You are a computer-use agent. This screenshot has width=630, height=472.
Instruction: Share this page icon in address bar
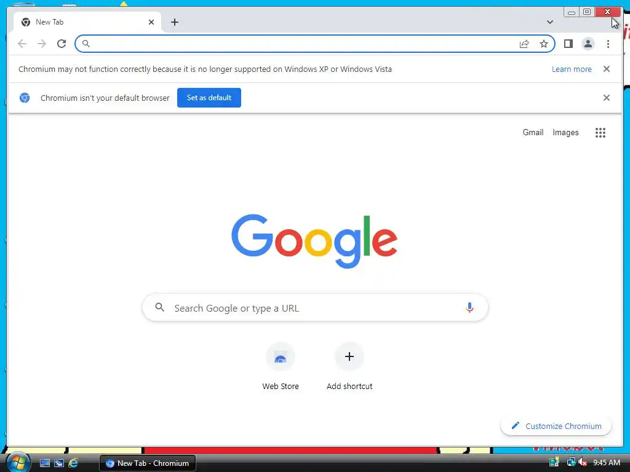tap(524, 44)
